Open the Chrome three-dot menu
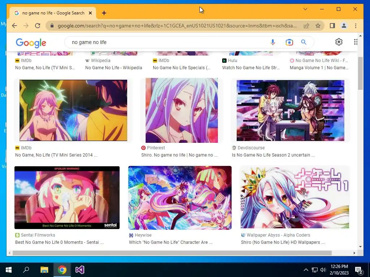 click(356, 26)
